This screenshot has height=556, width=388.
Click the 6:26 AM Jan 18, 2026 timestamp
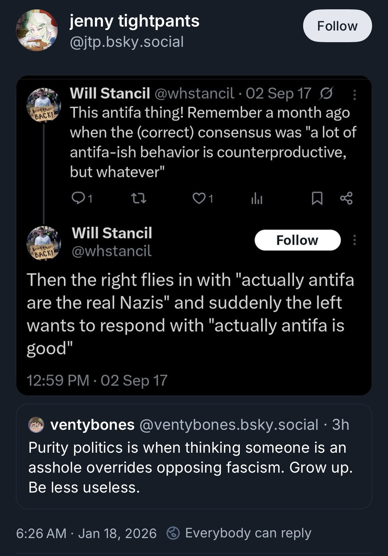(86, 533)
